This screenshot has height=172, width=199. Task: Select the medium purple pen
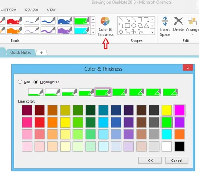tap(48, 30)
